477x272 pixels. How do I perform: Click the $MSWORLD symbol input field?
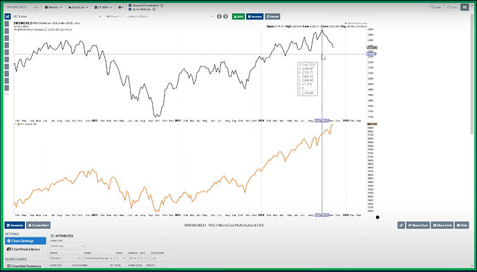(x=18, y=7)
